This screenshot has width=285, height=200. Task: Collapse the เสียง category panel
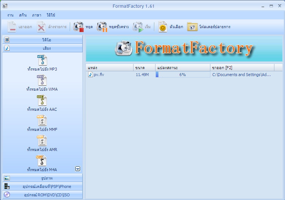pos(42,48)
